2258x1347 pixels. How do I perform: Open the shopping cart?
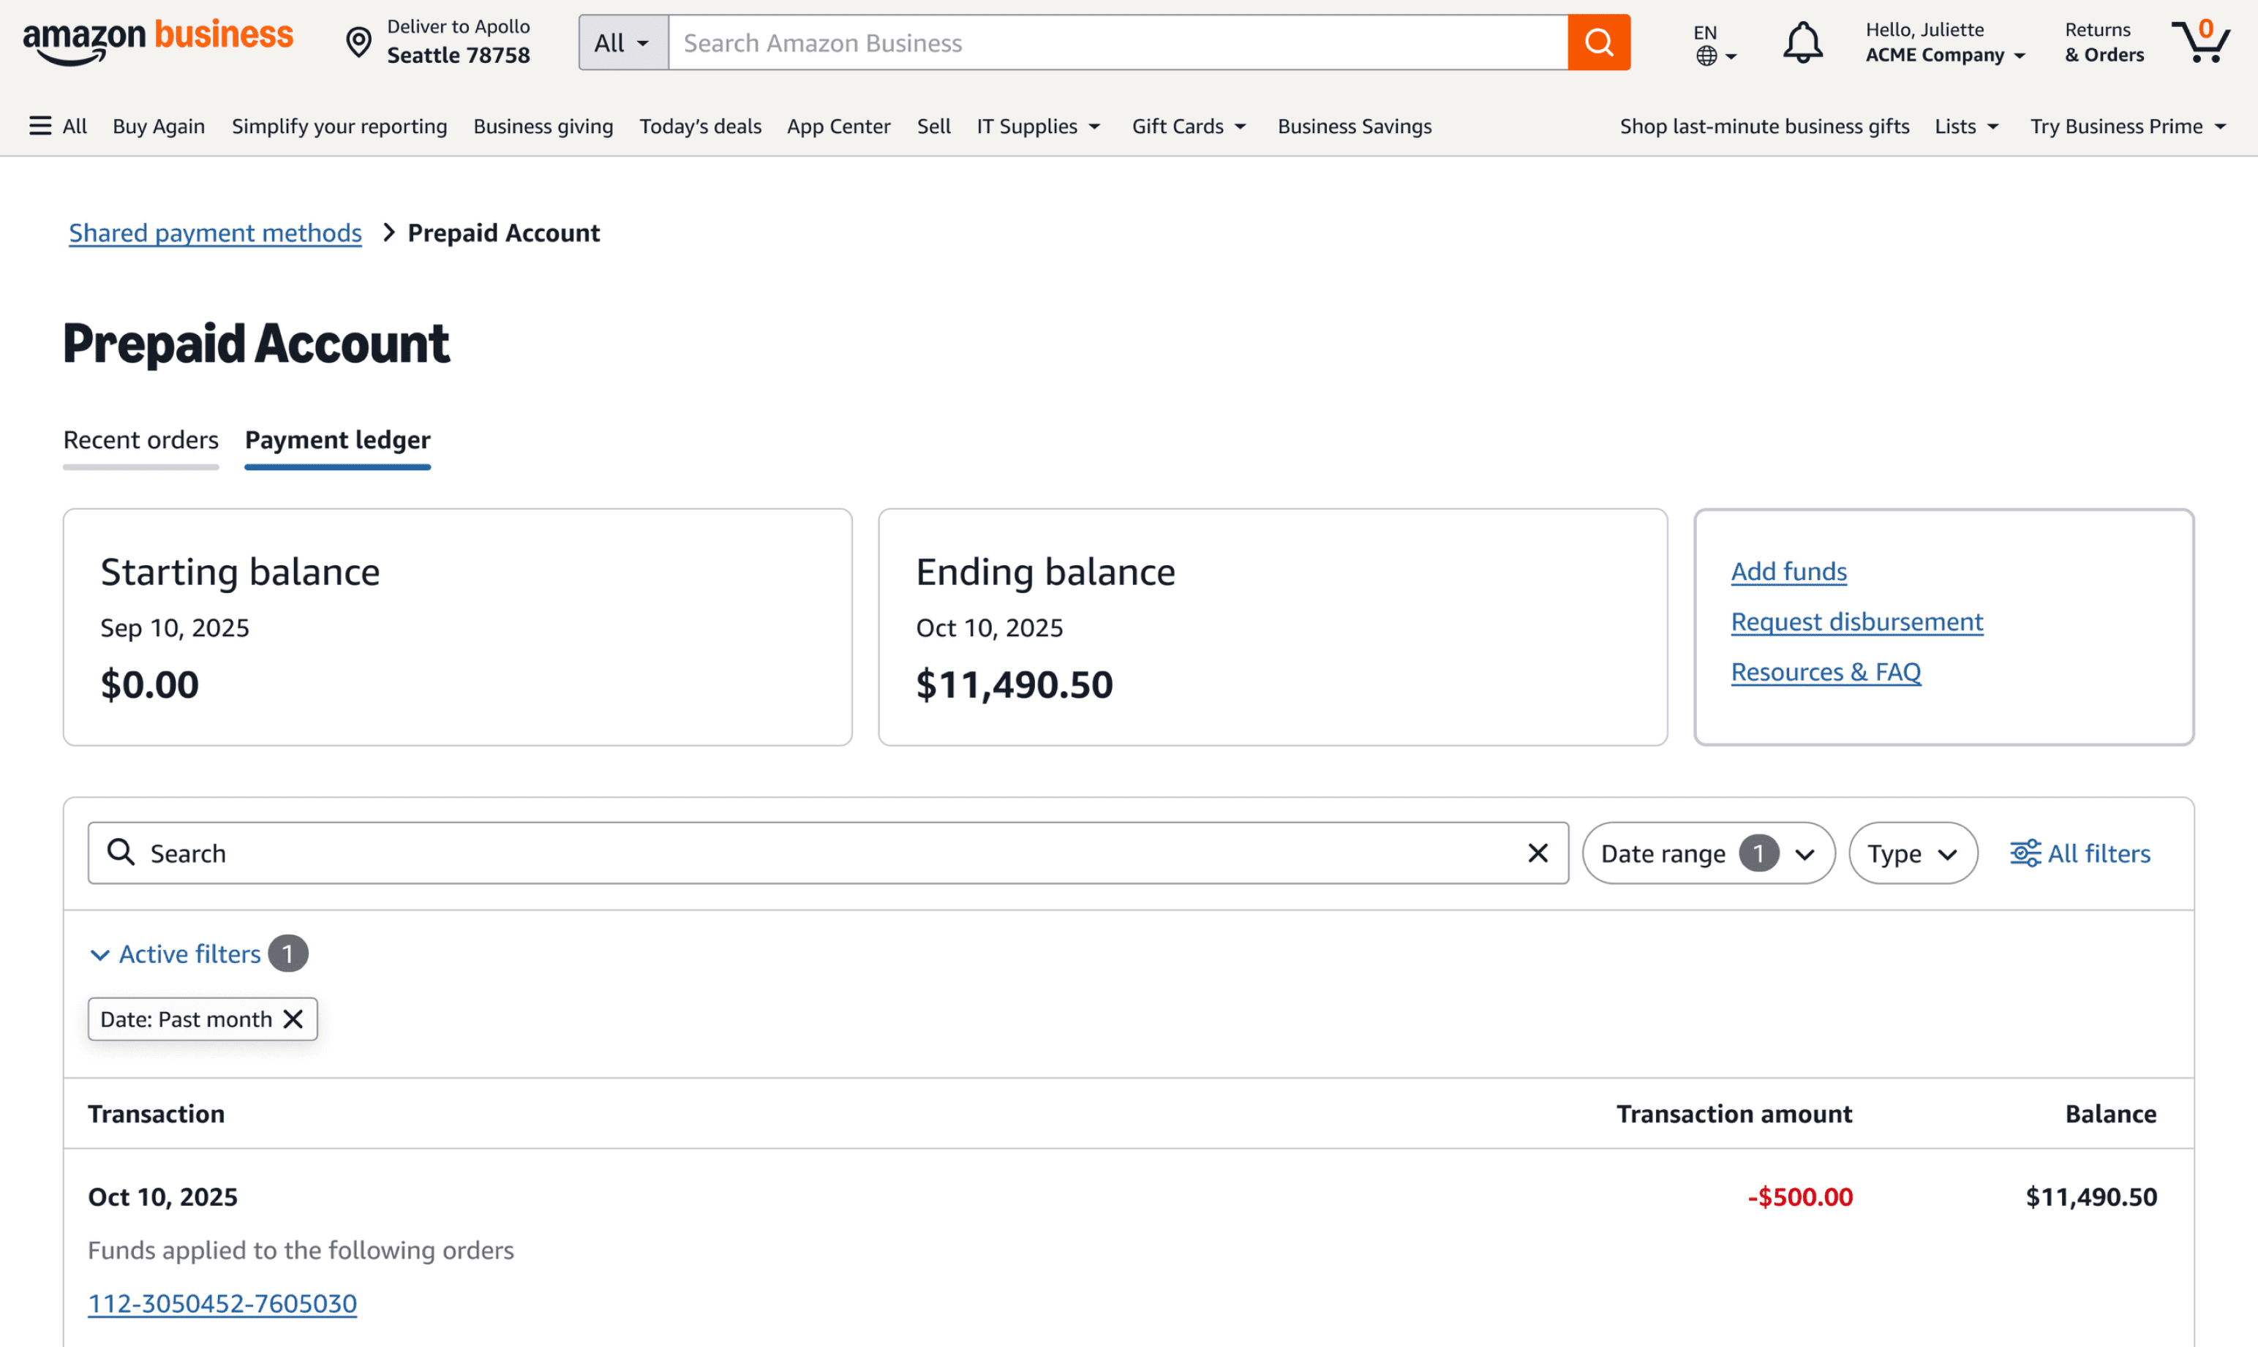(x=2201, y=42)
